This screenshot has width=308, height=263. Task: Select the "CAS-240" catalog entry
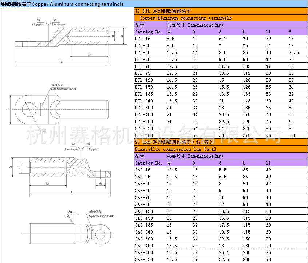click(144, 232)
